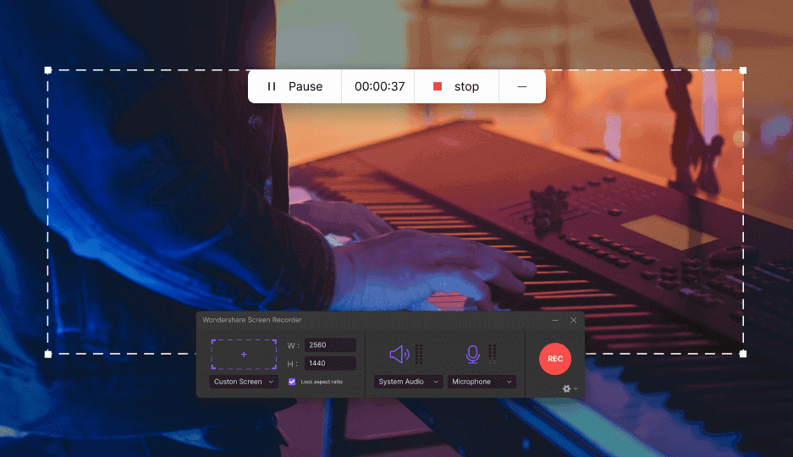Minimize the Wondershare Screen Recorder panel
The width and height of the screenshot is (793, 457).
[x=555, y=320]
